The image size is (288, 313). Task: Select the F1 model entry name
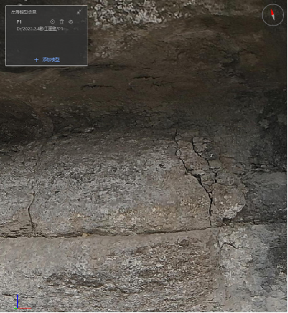pyautogui.click(x=19, y=21)
